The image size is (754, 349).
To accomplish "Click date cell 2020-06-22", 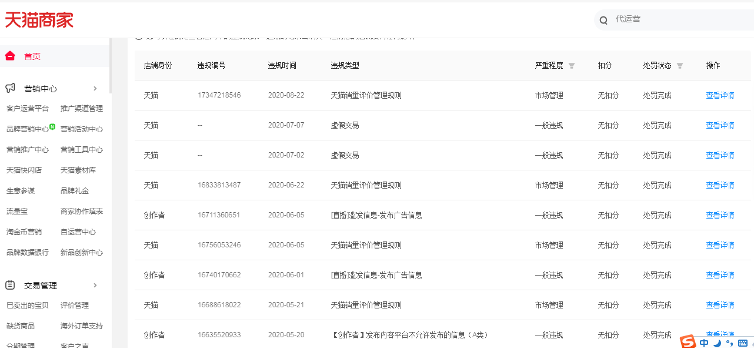I will 286,185.
